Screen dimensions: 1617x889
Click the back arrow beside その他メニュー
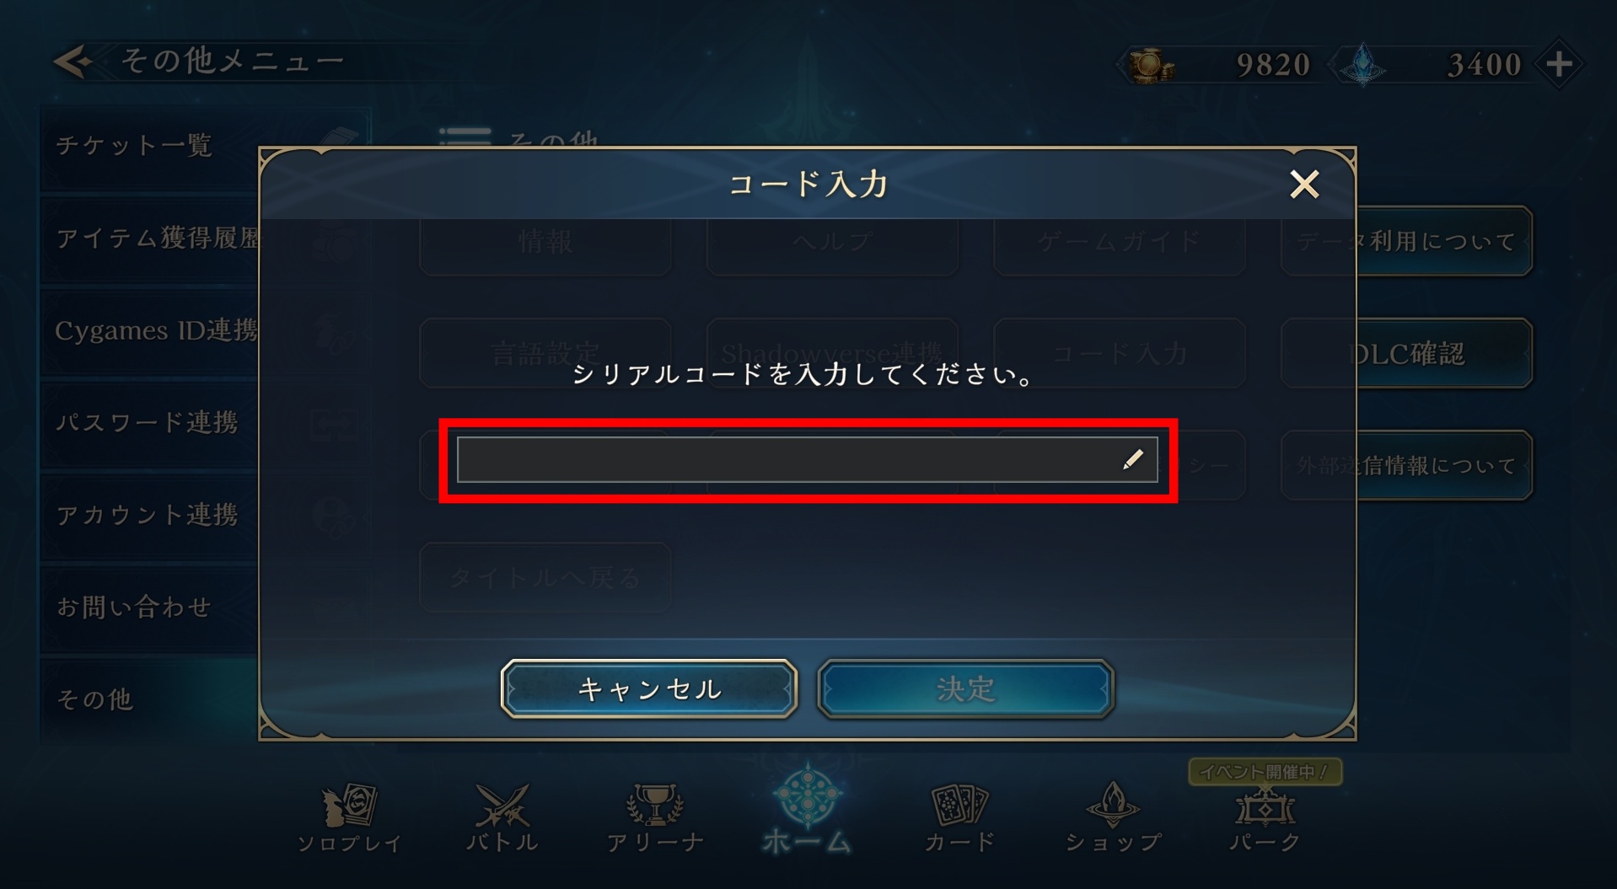[x=73, y=62]
